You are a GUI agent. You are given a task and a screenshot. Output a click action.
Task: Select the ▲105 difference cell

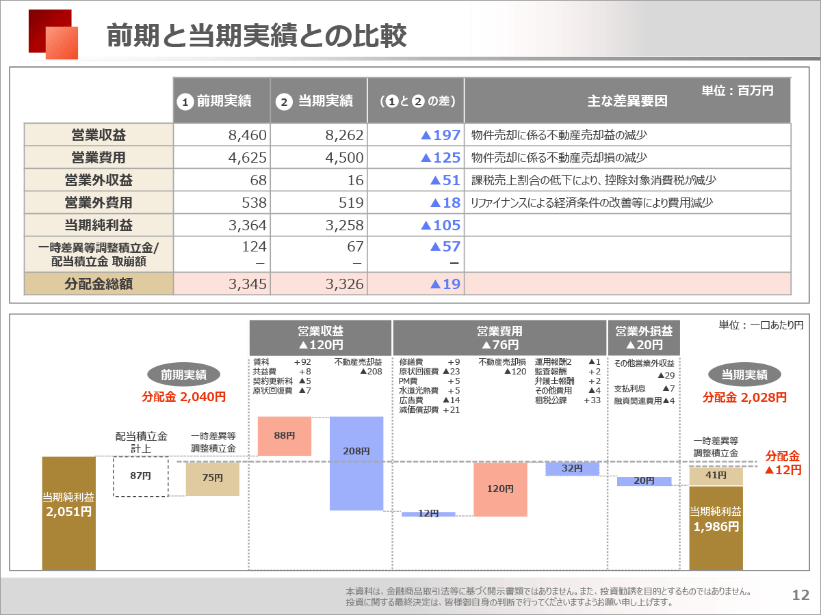click(x=416, y=225)
